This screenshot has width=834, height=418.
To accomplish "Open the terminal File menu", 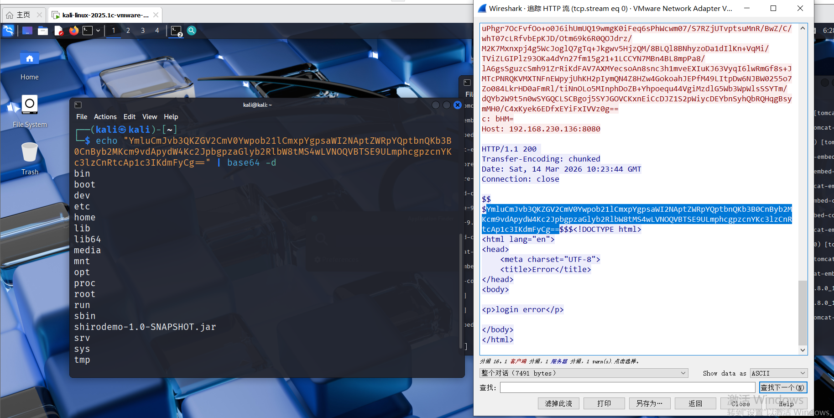I will [82, 117].
